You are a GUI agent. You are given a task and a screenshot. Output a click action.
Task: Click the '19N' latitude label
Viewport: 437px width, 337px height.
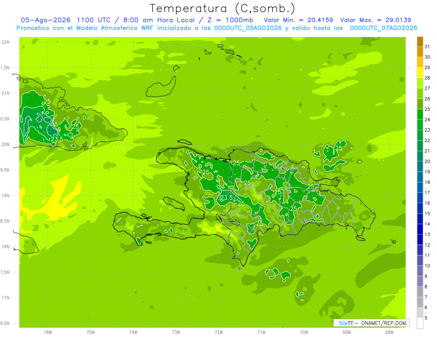click(5, 196)
